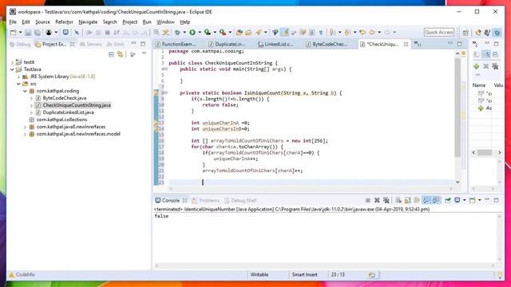The width and height of the screenshot is (511, 287).
Task: Click the right panel horizontal scrollbar thumb
Action: [485, 152]
